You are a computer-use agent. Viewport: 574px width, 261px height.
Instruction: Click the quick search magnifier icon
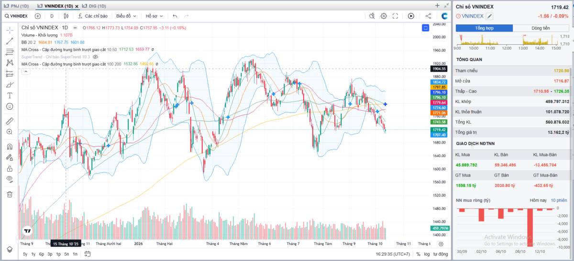coord(373,16)
